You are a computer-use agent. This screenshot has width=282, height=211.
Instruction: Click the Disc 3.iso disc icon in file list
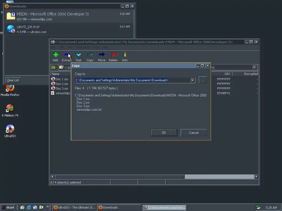[53, 88]
